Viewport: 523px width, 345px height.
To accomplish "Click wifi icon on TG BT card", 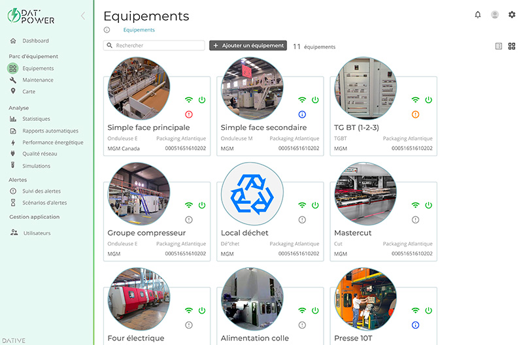I will 415,100.
